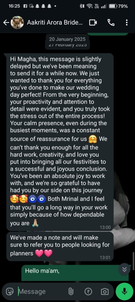Select the message starting "Hi Magha"
This screenshot has width=135, height=302.
click(x=60, y=142)
